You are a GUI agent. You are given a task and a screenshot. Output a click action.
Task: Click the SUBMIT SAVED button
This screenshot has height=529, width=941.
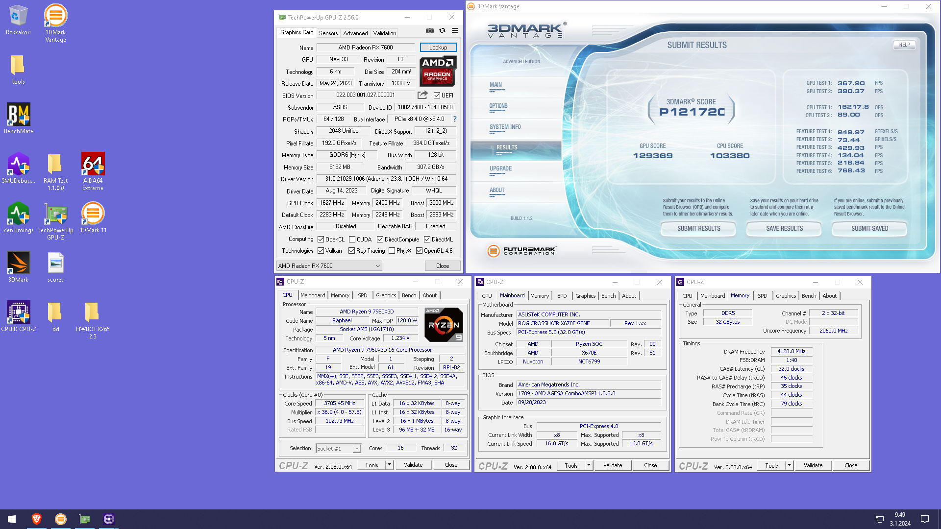pyautogui.click(x=869, y=228)
